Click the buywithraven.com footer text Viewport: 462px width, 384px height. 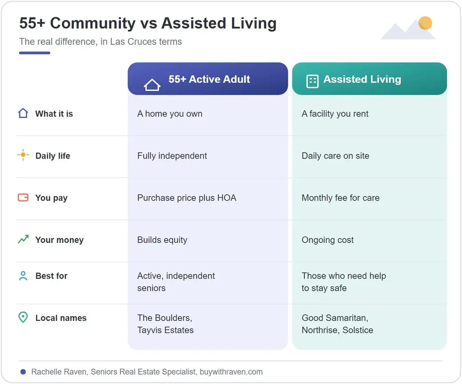click(x=231, y=372)
